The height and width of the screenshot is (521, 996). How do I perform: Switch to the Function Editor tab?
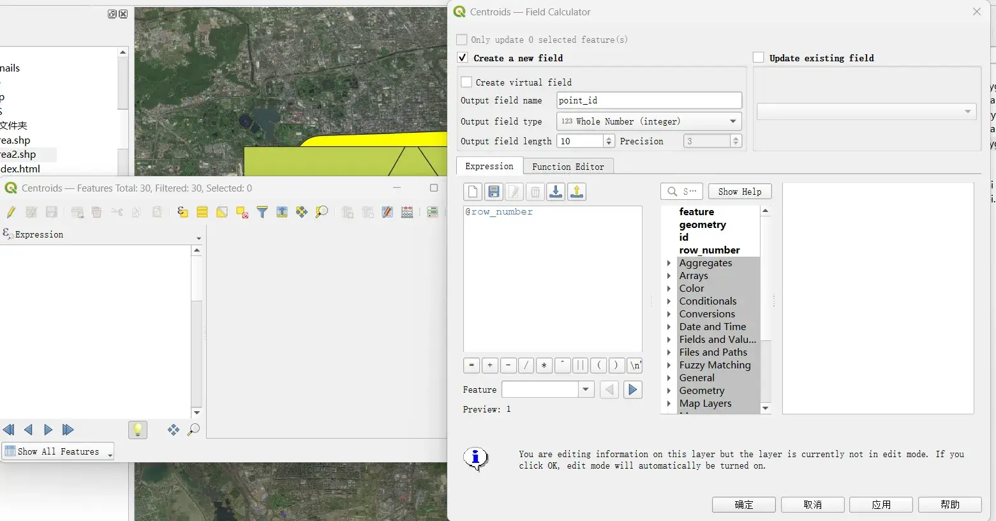pyautogui.click(x=568, y=167)
